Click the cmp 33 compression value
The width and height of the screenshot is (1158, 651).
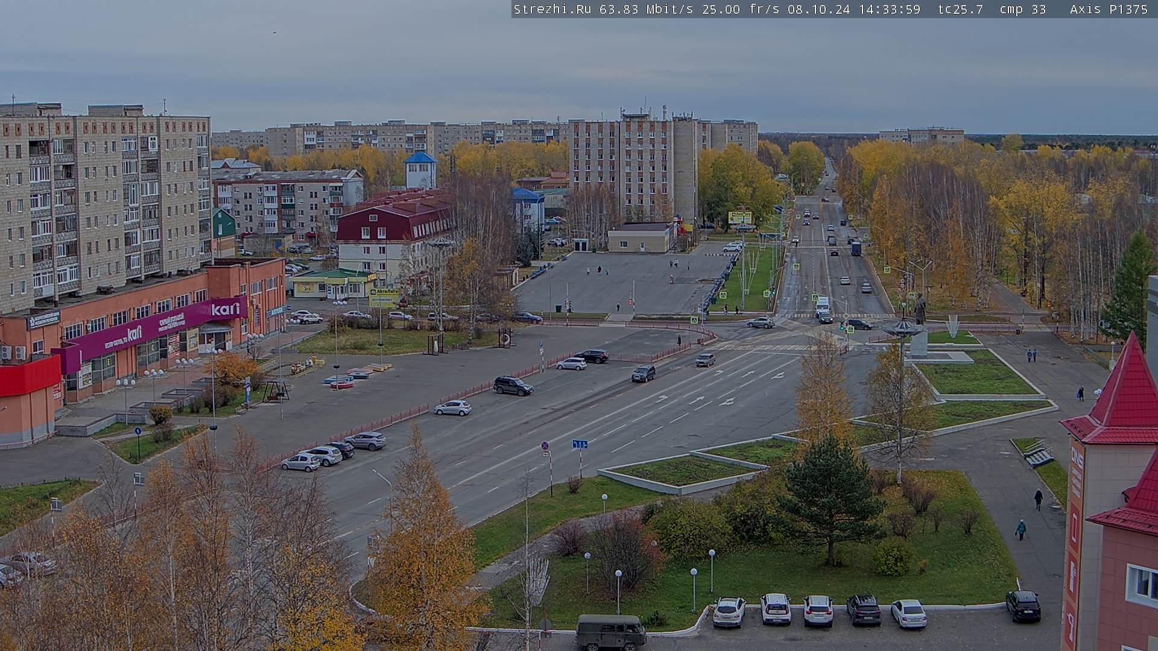click(1022, 9)
